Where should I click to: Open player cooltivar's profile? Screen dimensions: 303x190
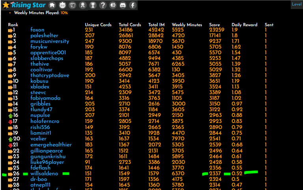point(41,70)
